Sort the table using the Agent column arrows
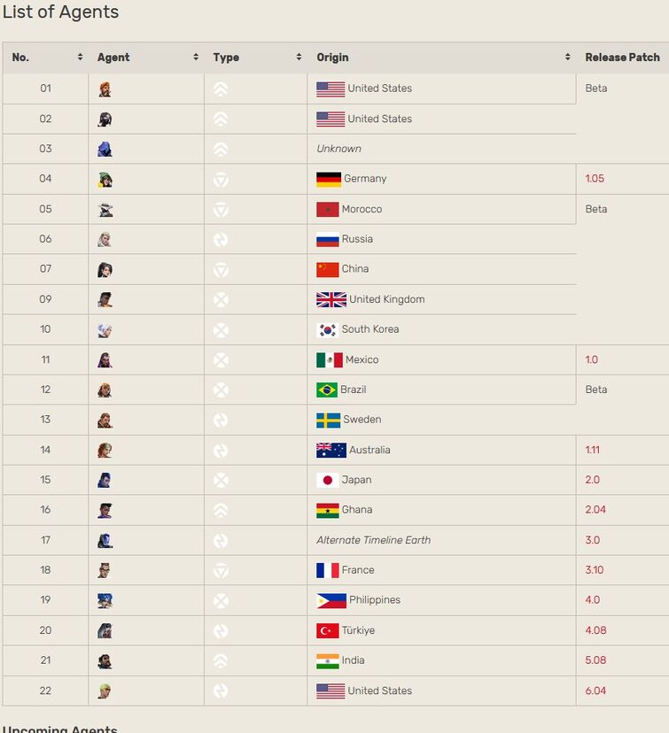 coord(196,58)
